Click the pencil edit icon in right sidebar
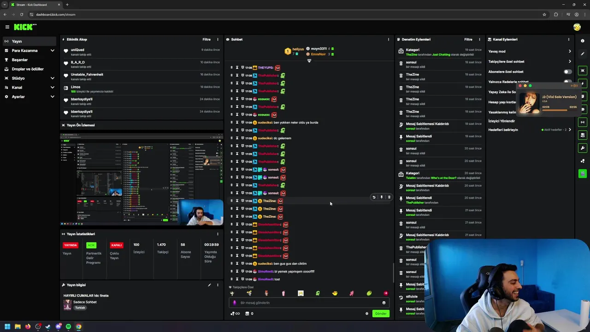 point(583,54)
